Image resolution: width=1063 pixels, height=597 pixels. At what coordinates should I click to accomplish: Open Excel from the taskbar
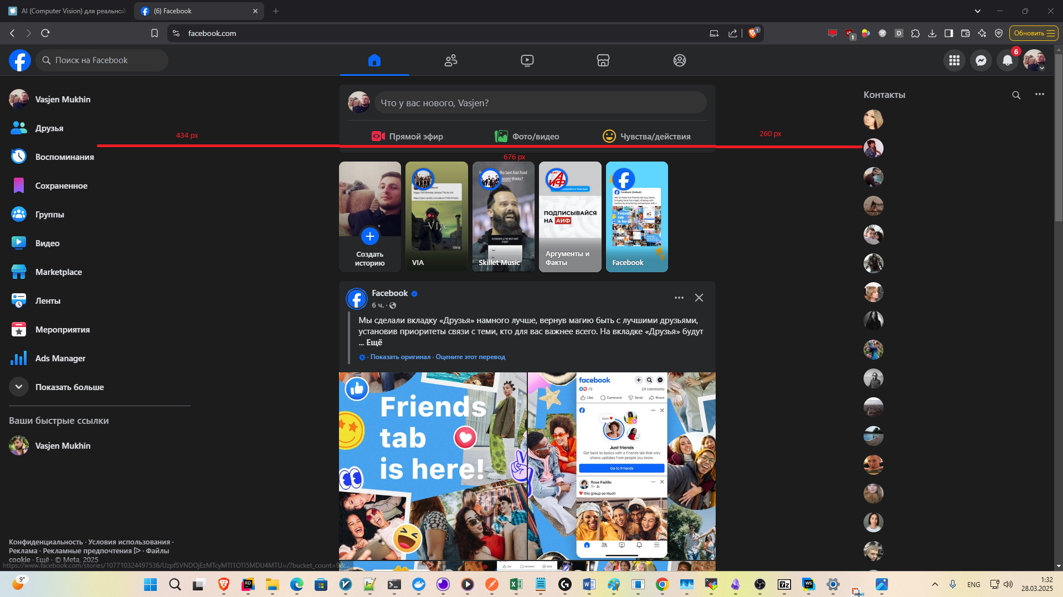(x=516, y=584)
